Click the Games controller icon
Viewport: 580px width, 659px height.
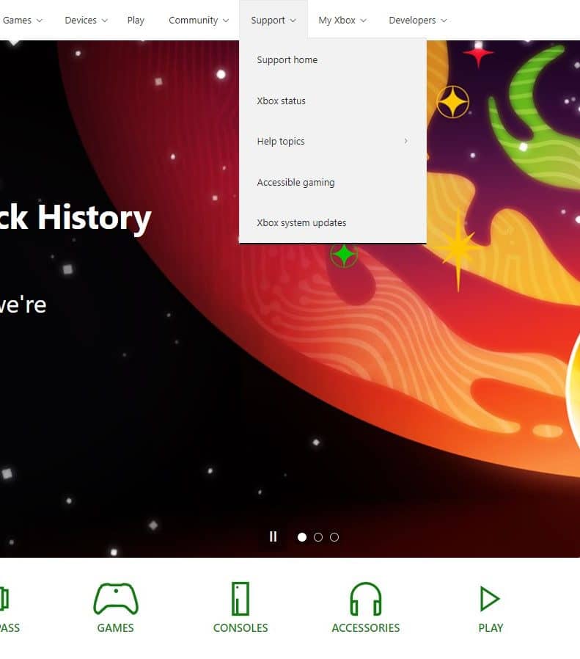[116, 599]
